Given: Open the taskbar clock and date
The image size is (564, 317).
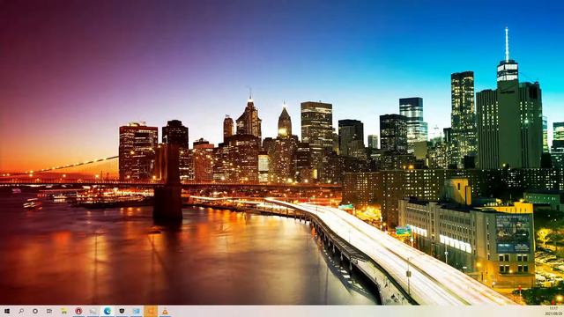Looking at the screenshot, I should click(x=553, y=311).
